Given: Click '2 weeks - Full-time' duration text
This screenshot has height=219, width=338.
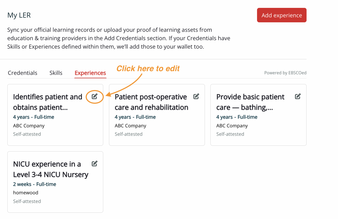Looking at the screenshot, I should pyautogui.click(x=35, y=184).
